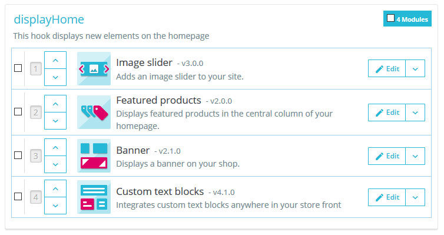Click position number 3 box for Banner
The image size is (444, 235).
[x=36, y=156]
